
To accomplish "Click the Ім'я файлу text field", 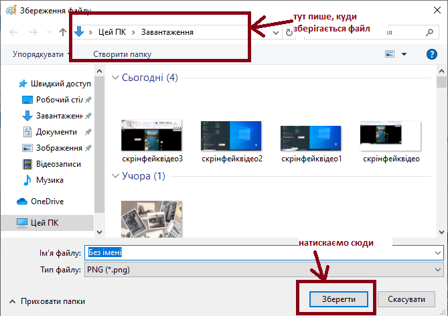I will (x=261, y=253).
